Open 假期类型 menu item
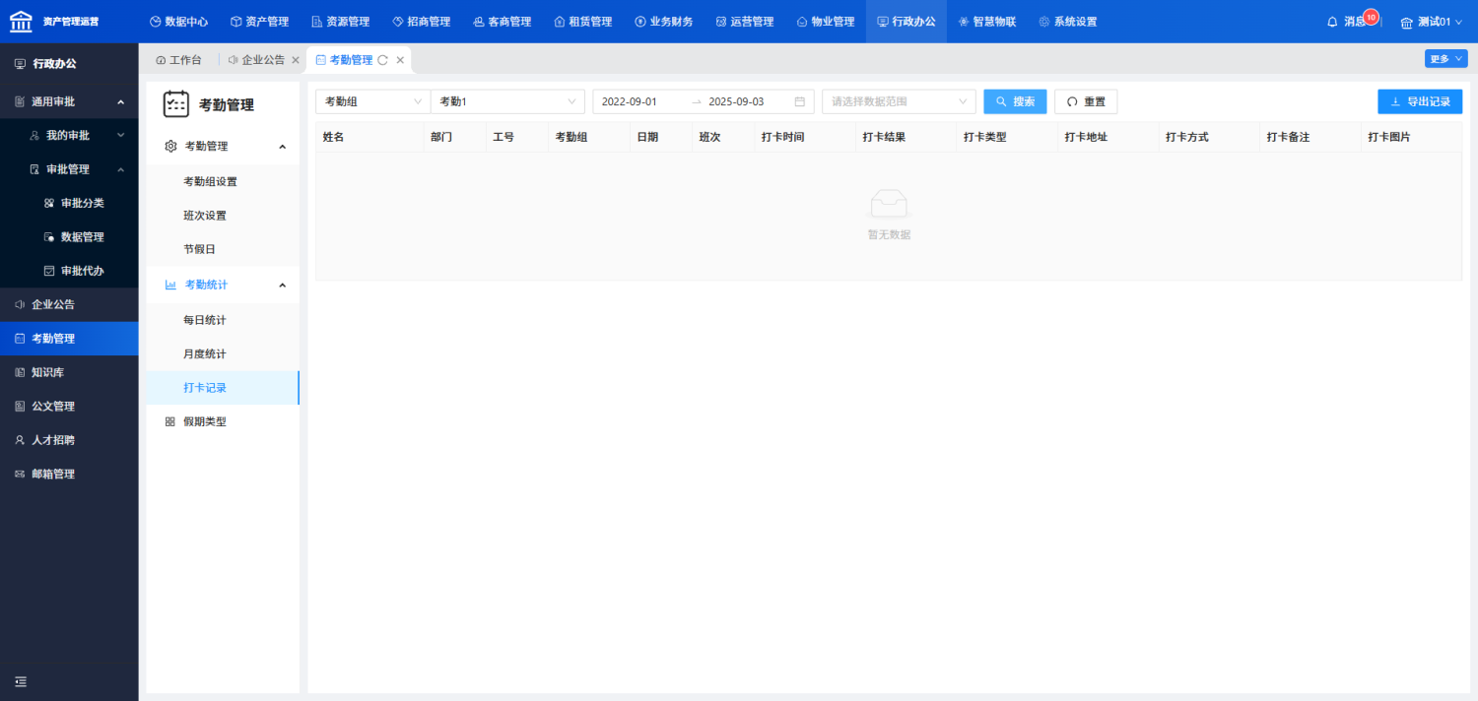The height and width of the screenshot is (701, 1478). [223, 421]
